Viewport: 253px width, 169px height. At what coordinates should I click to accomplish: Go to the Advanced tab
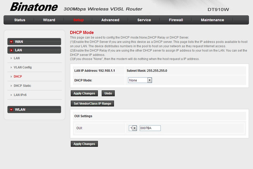(110, 20)
